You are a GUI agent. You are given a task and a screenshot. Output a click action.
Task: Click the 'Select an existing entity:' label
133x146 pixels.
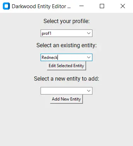point(67,45)
